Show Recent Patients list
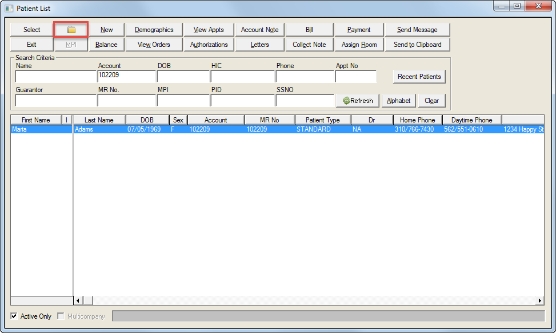The image size is (556, 333). [x=419, y=76]
